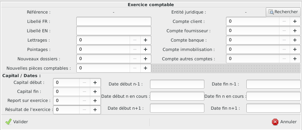Click the Rechercher search button

click(283, 12)
